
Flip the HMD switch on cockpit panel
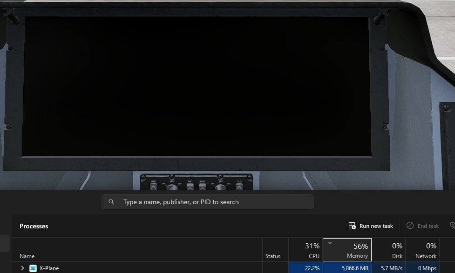point(153,186)
